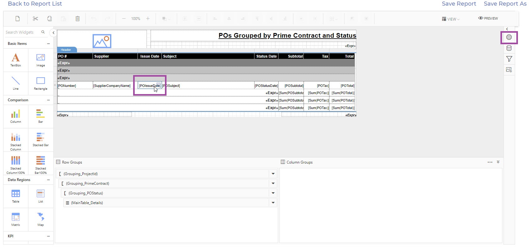
Task: Select the Column chart widget
Action: (x=16, y=116)
